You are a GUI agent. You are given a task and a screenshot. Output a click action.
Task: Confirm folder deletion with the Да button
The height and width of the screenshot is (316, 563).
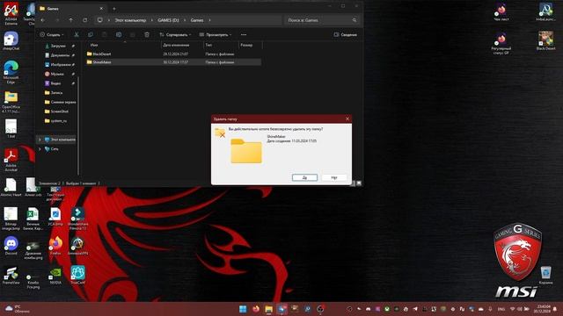304,177
